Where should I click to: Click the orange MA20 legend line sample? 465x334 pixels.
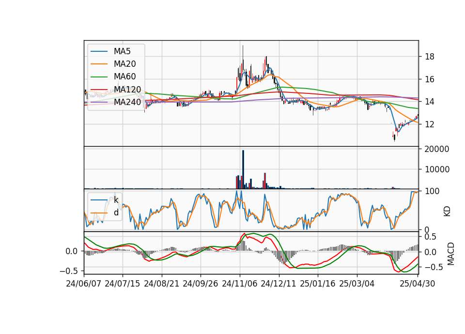click(99, 64)
